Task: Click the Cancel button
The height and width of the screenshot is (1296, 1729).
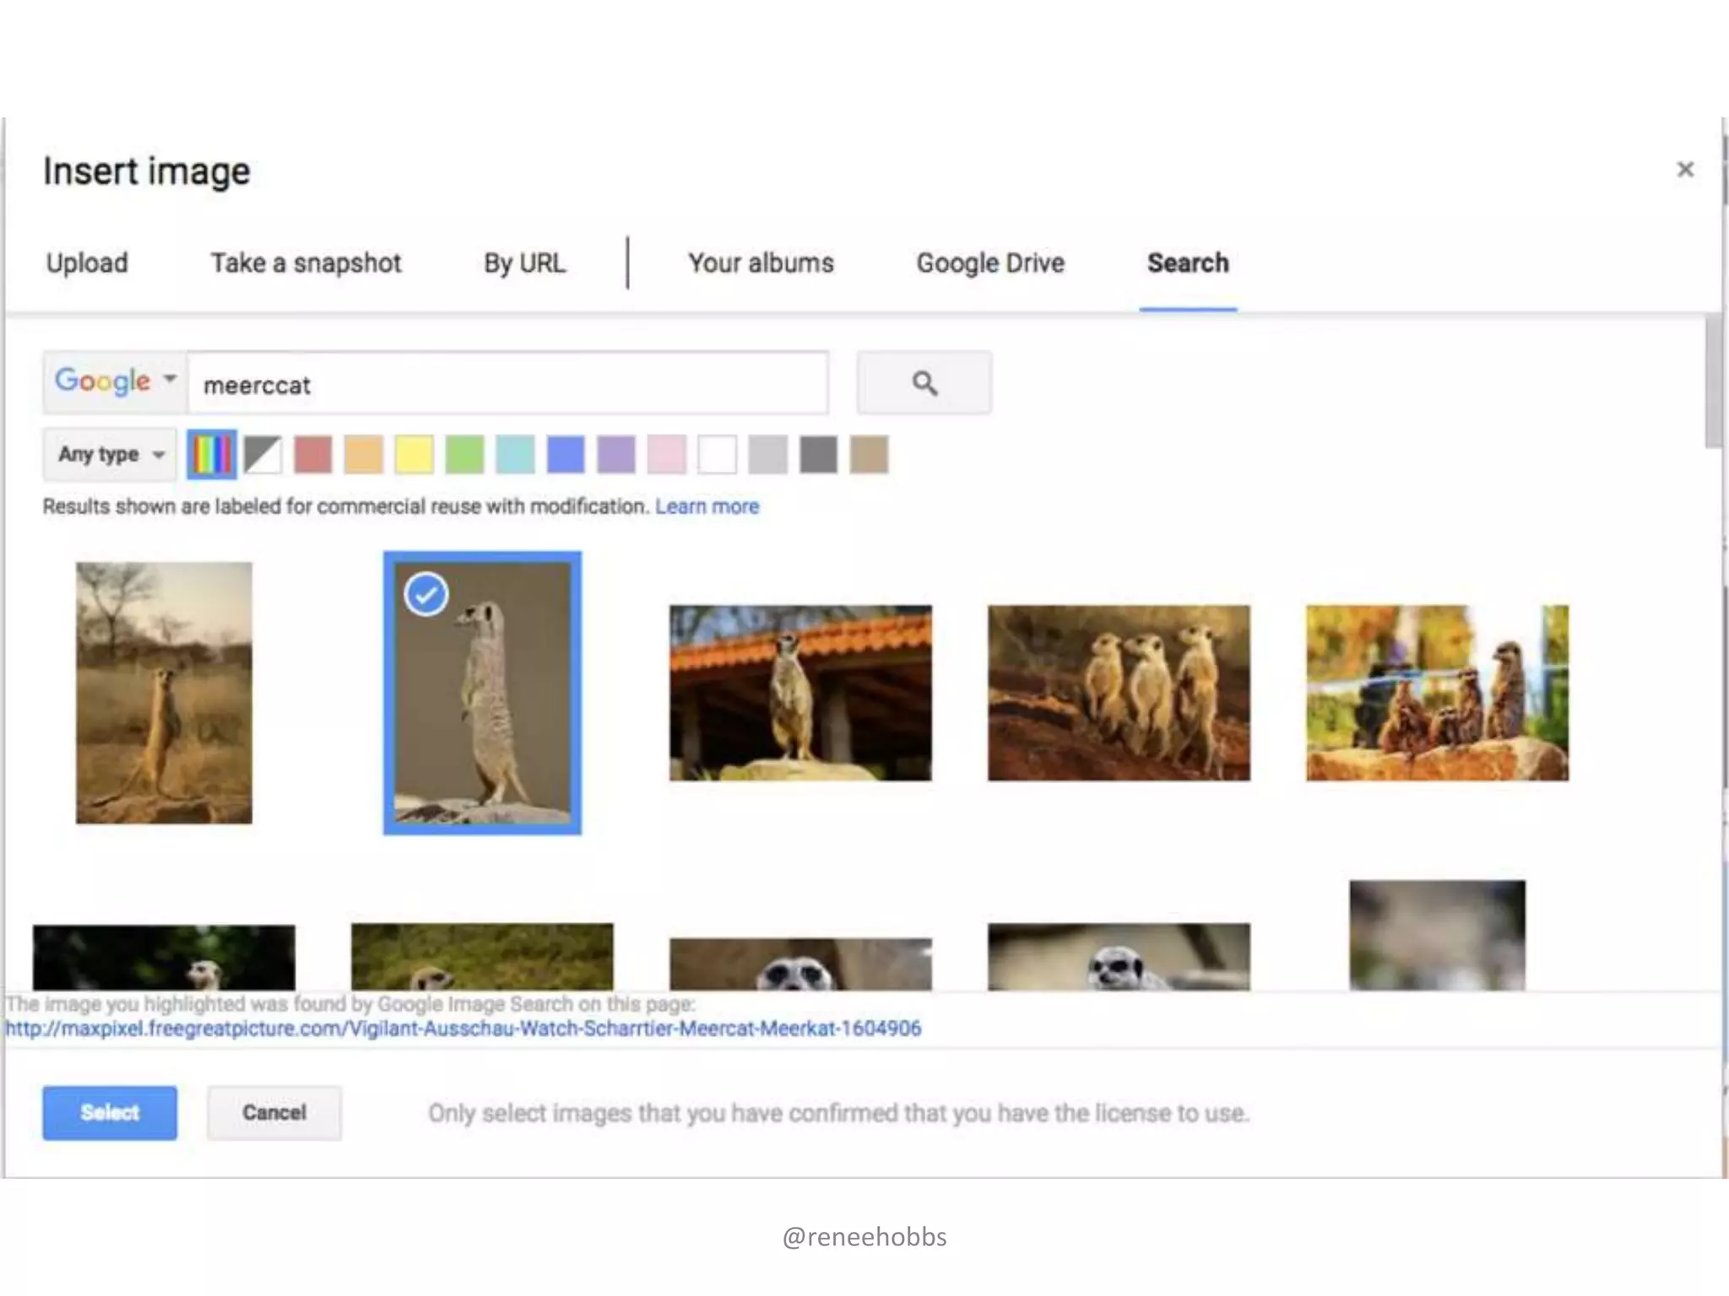Action: click(274, 1113)
